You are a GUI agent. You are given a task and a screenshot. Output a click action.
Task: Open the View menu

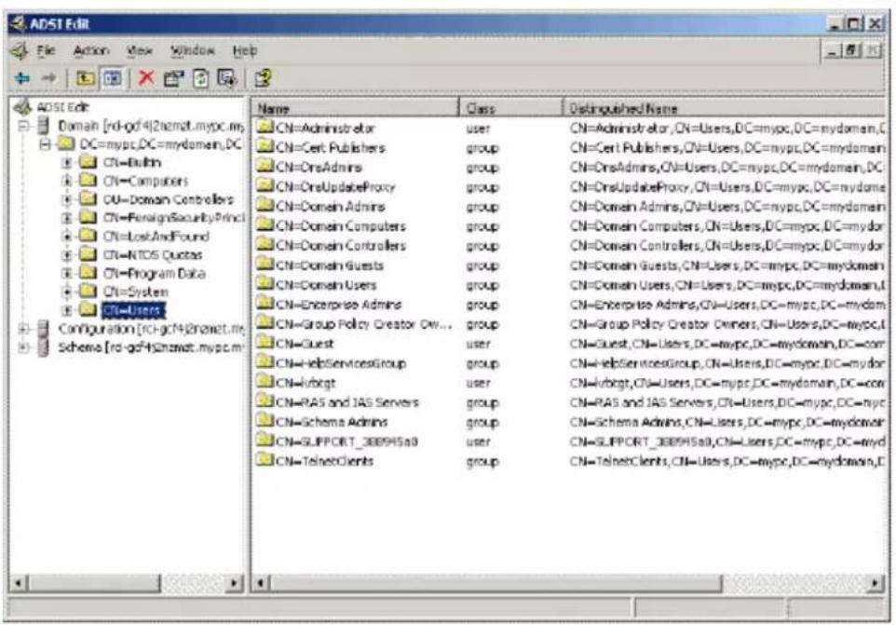[140, 51]
